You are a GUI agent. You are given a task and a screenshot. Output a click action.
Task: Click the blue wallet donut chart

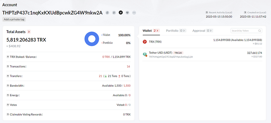tap(92, 39)
